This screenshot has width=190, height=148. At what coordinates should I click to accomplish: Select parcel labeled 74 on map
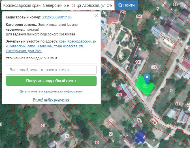click(67, 136)
